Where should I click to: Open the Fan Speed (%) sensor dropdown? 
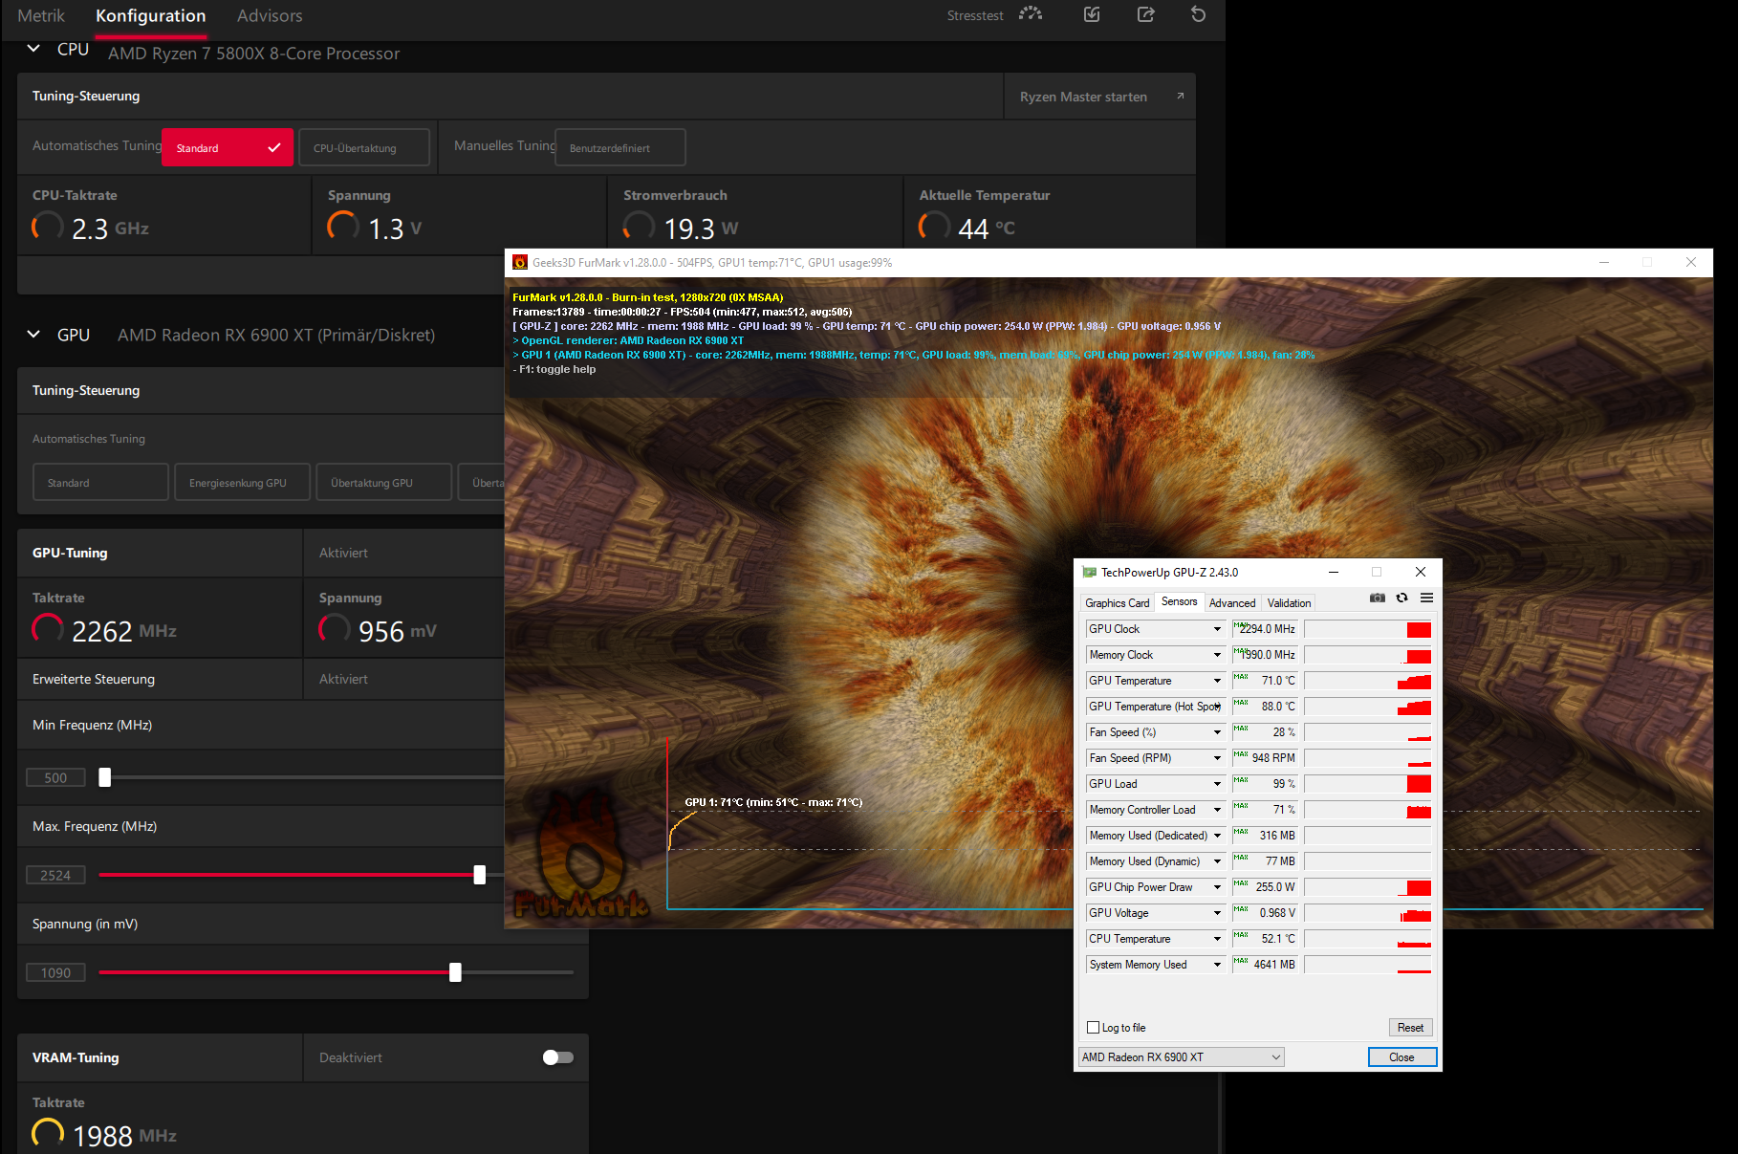[x=1217, y=732]
